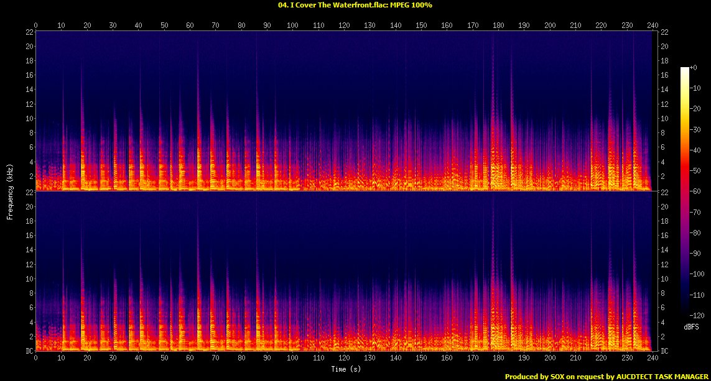
Task: Click the "dBFS" label under the color scale
Action: [692, 327]
